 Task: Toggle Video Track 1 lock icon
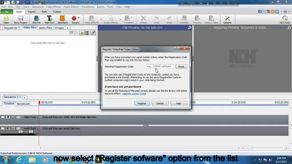[18, 117]
